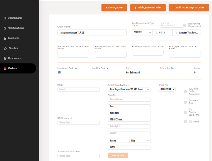This screenshot has height=161, width=212.
Task: Click the Items count value 6
Action: [195, 72]
